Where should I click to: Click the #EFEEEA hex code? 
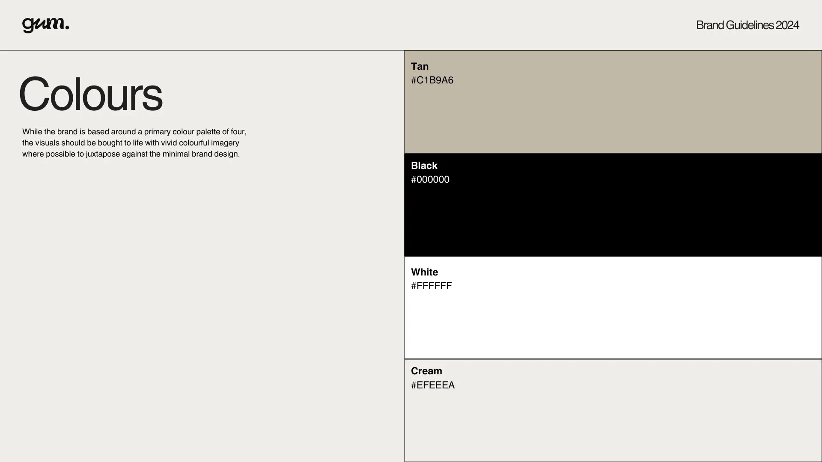(432, 385)
